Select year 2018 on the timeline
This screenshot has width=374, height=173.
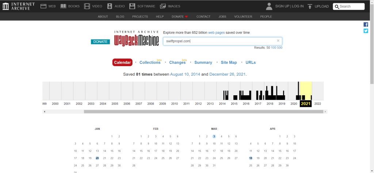click(x=270, y=104)
